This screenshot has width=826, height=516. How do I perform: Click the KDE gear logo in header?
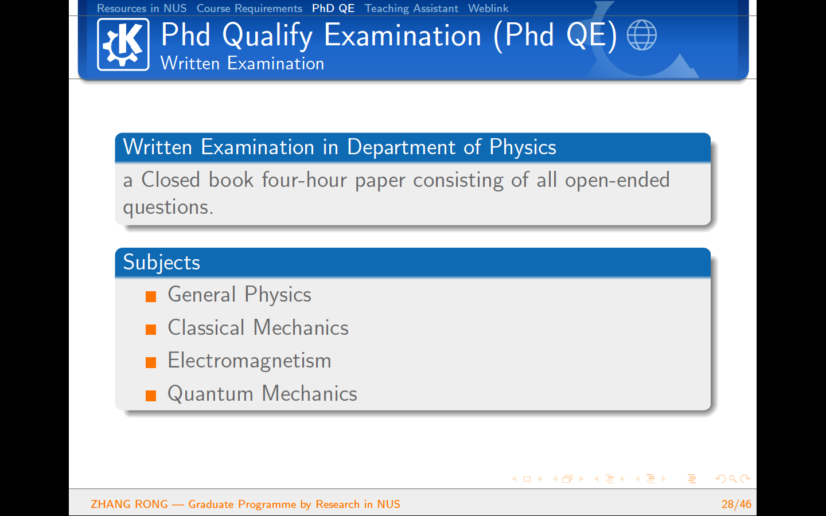[x=123, y=45]
